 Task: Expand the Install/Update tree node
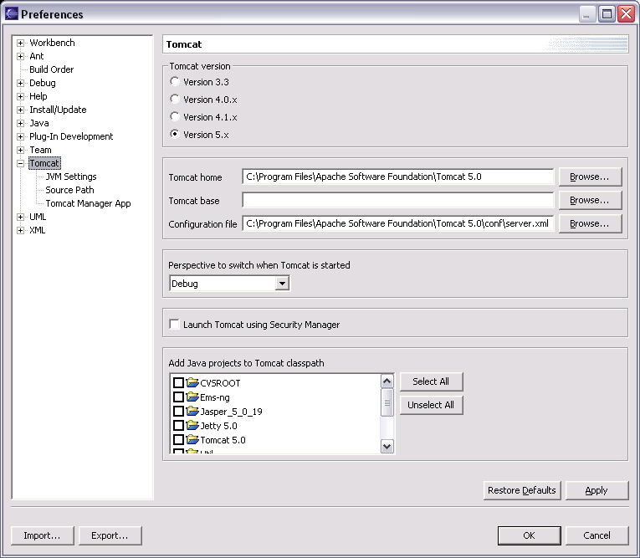20,110
